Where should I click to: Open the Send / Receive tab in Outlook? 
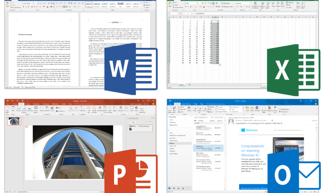186,104
